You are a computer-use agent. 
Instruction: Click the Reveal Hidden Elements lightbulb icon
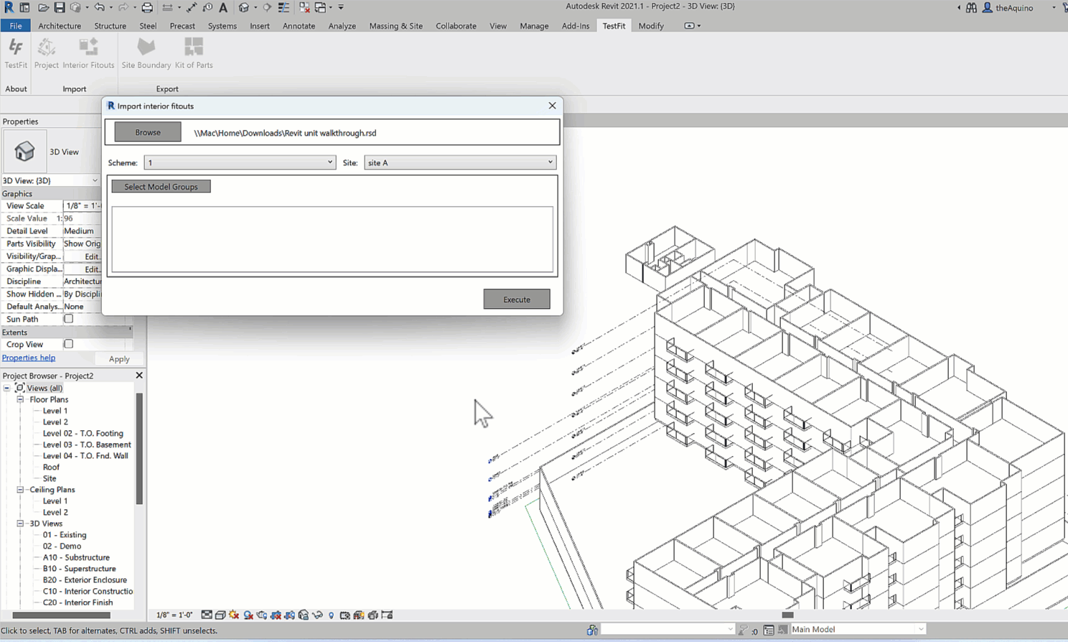pos(331,615)
